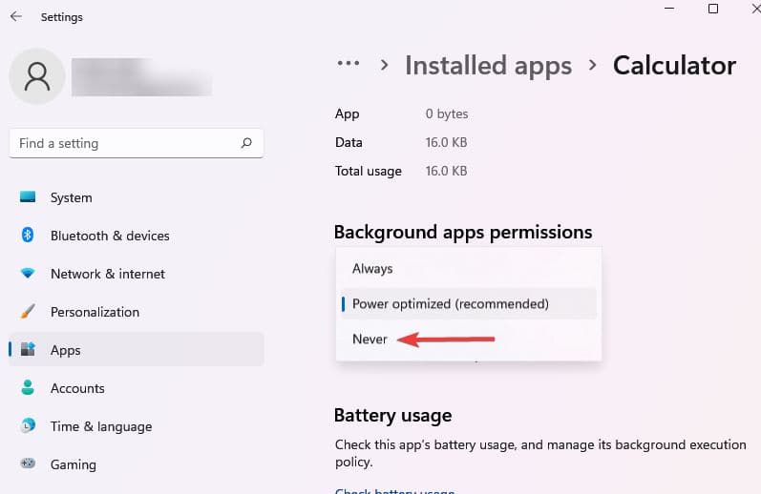Click the System monitor icon
This screenshot has width=761, height=494.
pyautogui.click(x=28, y=197)
